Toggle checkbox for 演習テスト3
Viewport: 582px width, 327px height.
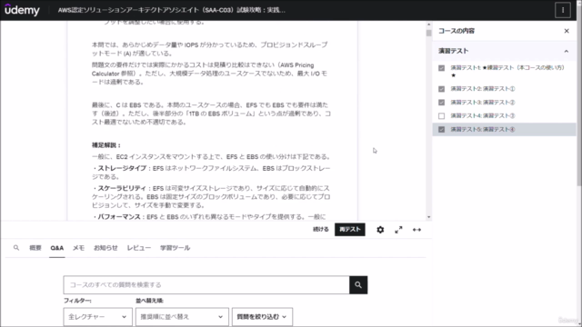pyautogui.click(x=441, y=103)
